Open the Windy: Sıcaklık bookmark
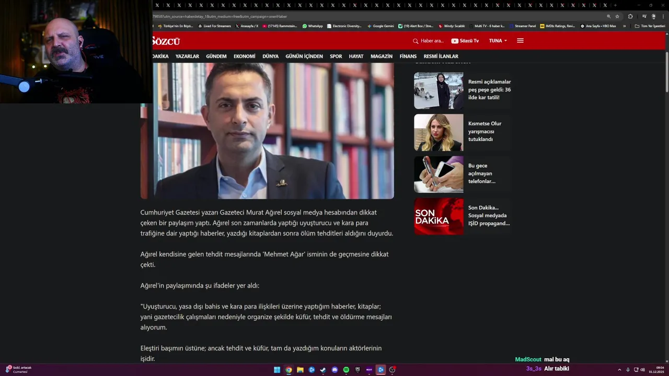This screenshot has height=376, width=669. (x=452, y=26)
